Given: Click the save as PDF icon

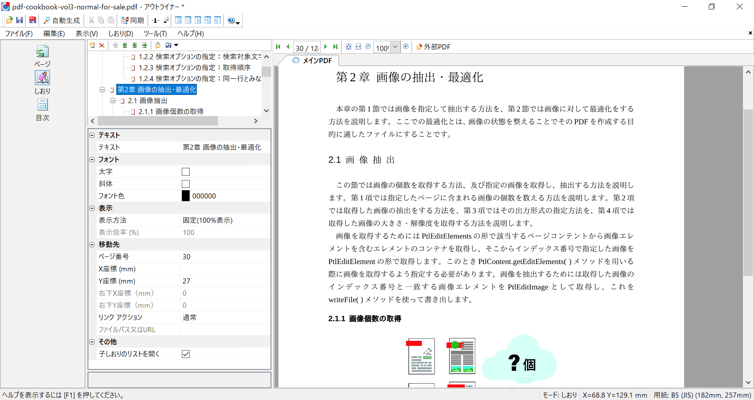Looking at the screenshot, I should [x=33, y=20].
